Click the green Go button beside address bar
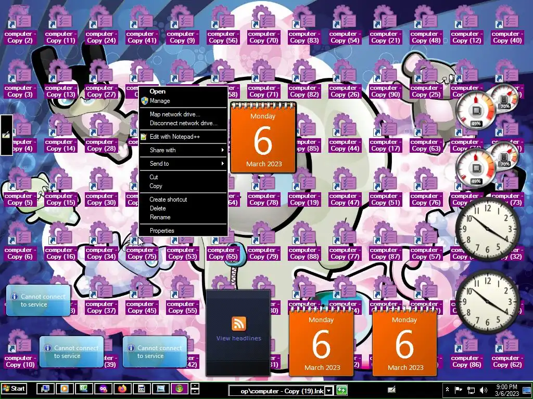Viewport: 533px width, 399px height. pos(341,391)
